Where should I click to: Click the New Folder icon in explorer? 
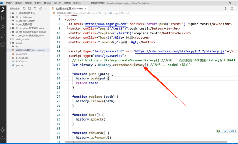[x=30, y=9]
